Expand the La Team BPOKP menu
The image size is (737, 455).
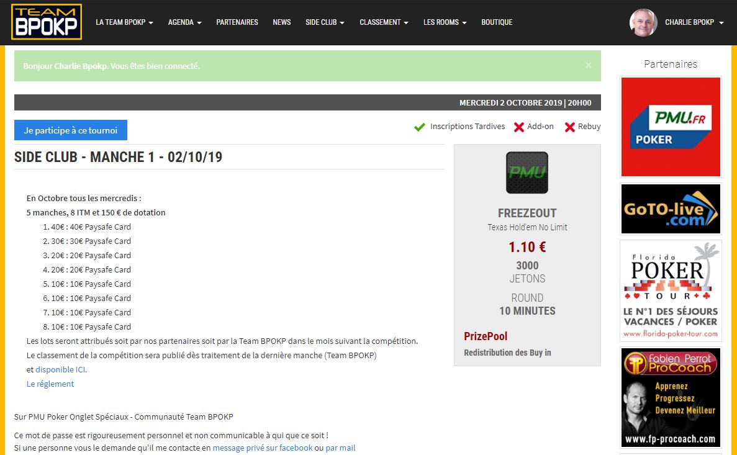(x=125, y=22)
